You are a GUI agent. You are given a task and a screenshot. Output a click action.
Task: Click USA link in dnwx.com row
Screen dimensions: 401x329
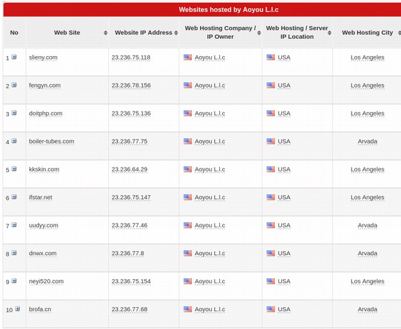pyautogui.click(x=284, y=253)
